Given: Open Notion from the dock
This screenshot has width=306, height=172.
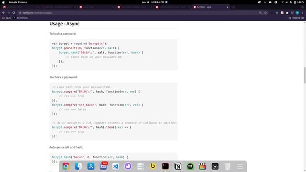Looking at the screenshot, I should (178, 166).
